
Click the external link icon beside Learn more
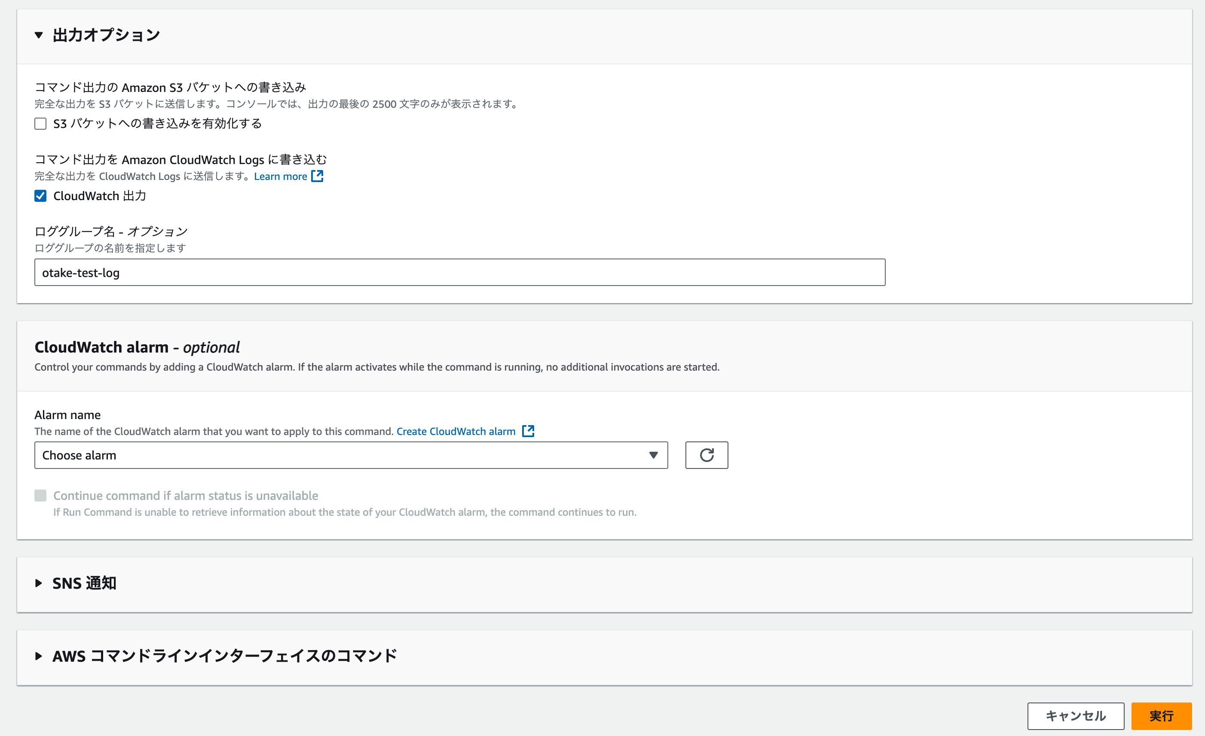(318, 176)
